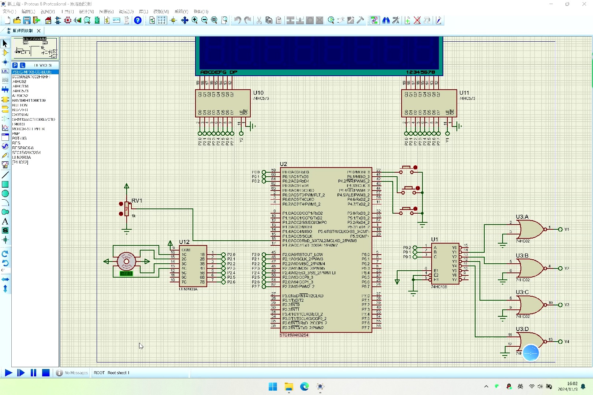
Task: Select the 2D arc drawing tool
Action: coord(5,203)
